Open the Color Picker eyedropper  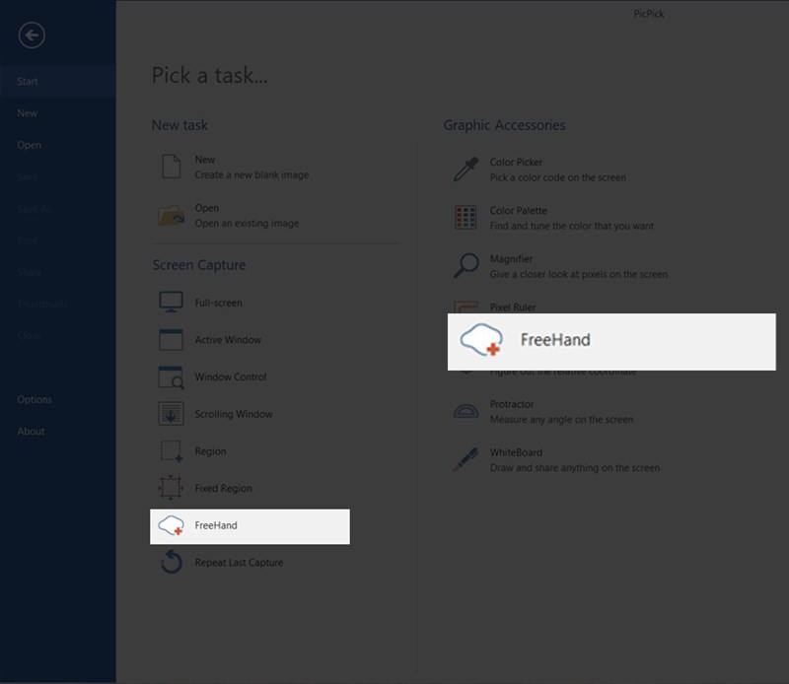tap(466, 170)
